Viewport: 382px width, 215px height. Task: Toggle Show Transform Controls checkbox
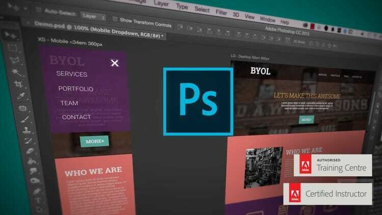(x=115, y=19)
